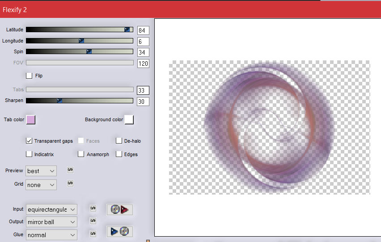Image resolution: width=381 pixels, height=242 pixels.
Task: Open the Background color swatch
Action: pos(129,120)
